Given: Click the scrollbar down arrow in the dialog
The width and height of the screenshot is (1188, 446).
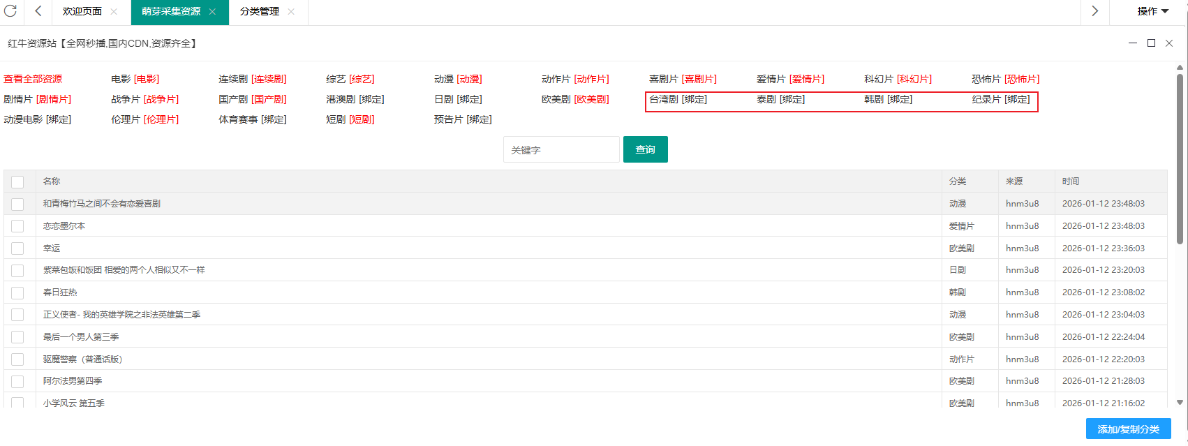Looking at the screenshot, I should click(x=1180, y=402).
